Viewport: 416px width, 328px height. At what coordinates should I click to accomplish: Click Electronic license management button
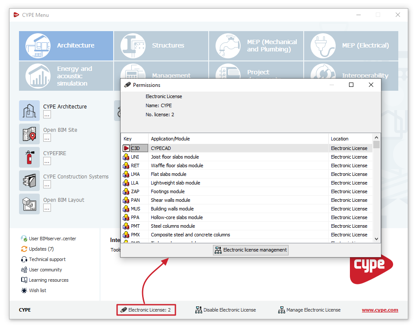click(251, 250)
